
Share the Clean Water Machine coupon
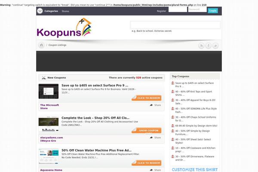[x=155, y=170]
